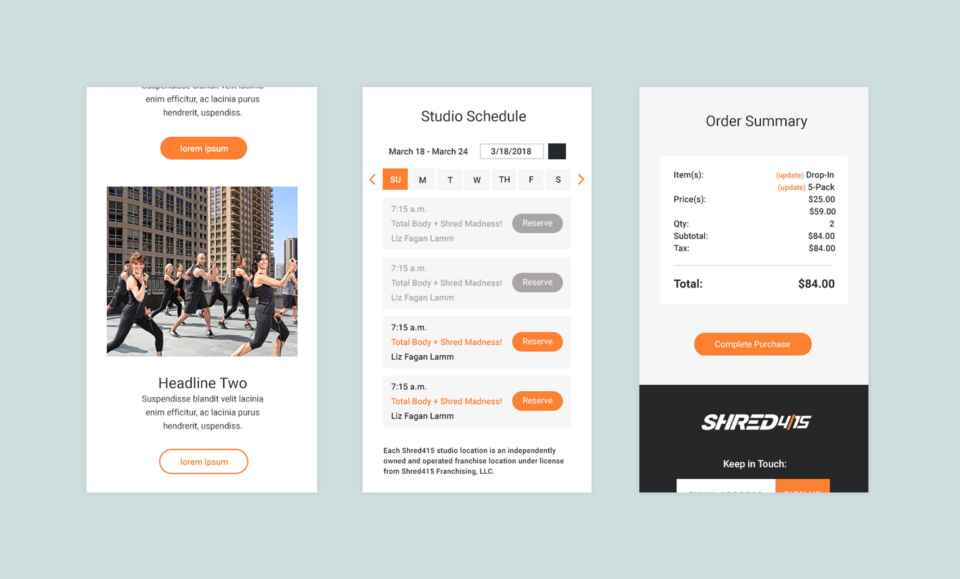Click the date input field showing 3/18/2018
960x579 pixels.
tap(514, 149)
